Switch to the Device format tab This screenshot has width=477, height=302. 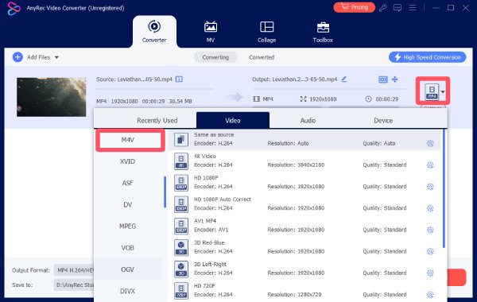click(x=383, y=121)
